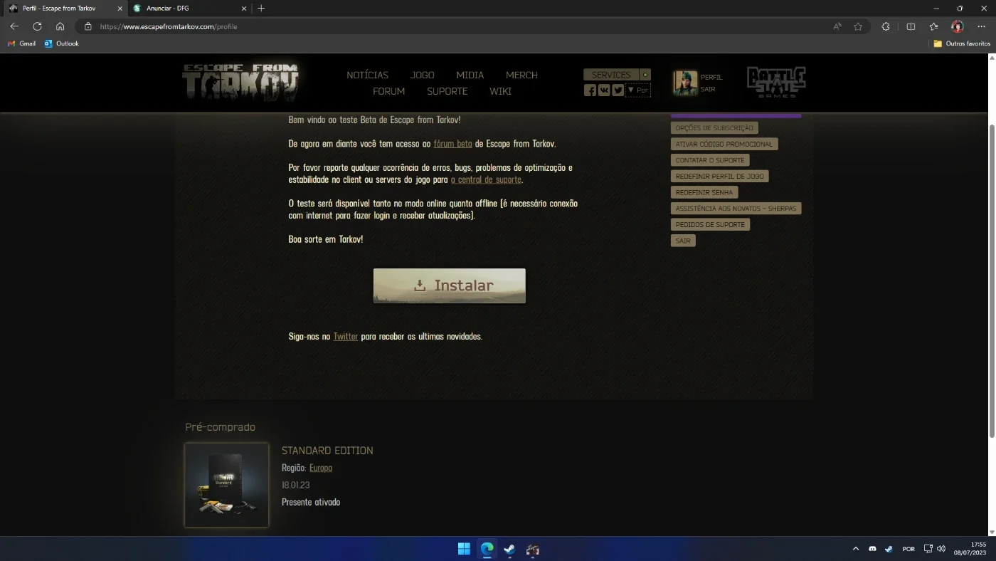The image size is (996, 561).
Task: Open the PERFIL link beside avatar
Action: (x=711, y=77)
